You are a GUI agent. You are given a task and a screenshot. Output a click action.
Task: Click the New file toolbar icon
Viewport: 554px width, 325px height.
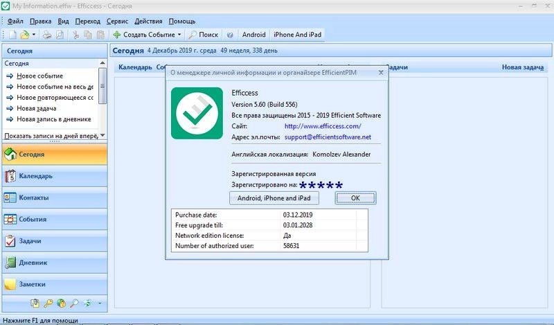tap(12, 35)
